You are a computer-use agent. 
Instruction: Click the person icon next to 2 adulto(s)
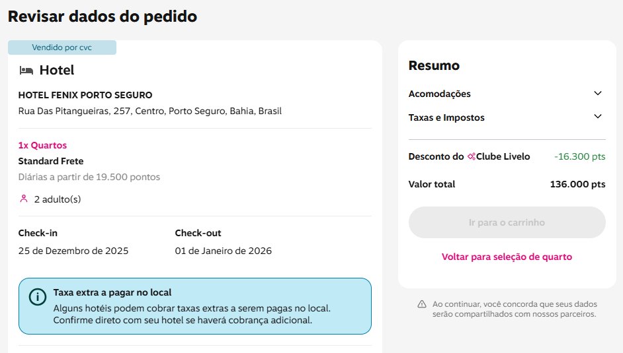pyautogui.click(x=24, y=199)
